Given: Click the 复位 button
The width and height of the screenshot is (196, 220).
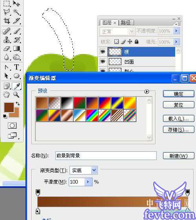Looking at the screenshot, I should coord(179,105).
